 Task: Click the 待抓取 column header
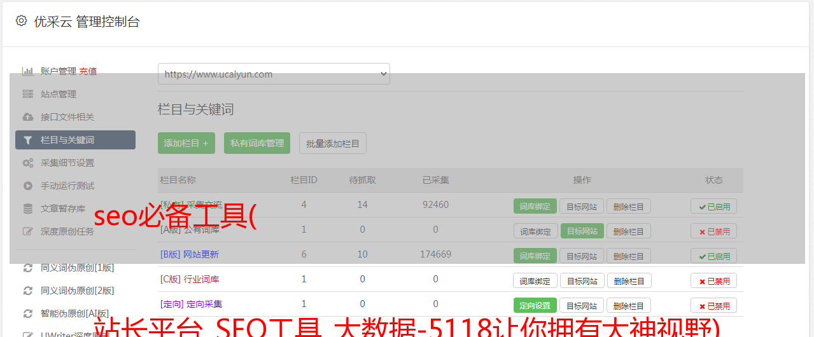pos(363,180)
